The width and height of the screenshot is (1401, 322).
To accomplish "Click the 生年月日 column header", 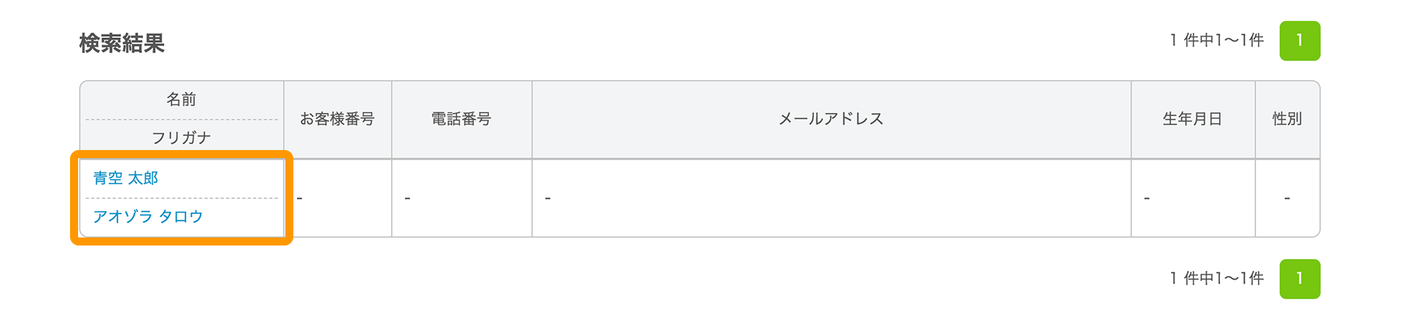I will (1193, 119).
